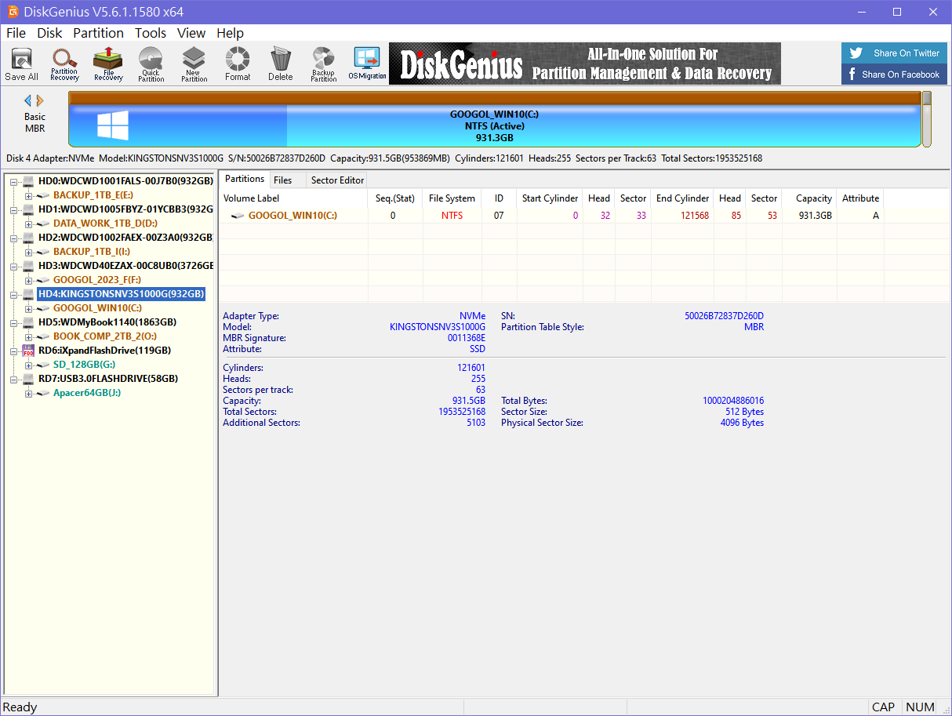
Task: Click RD6 iXpand flash drive icon
Action: coord(29,351)
